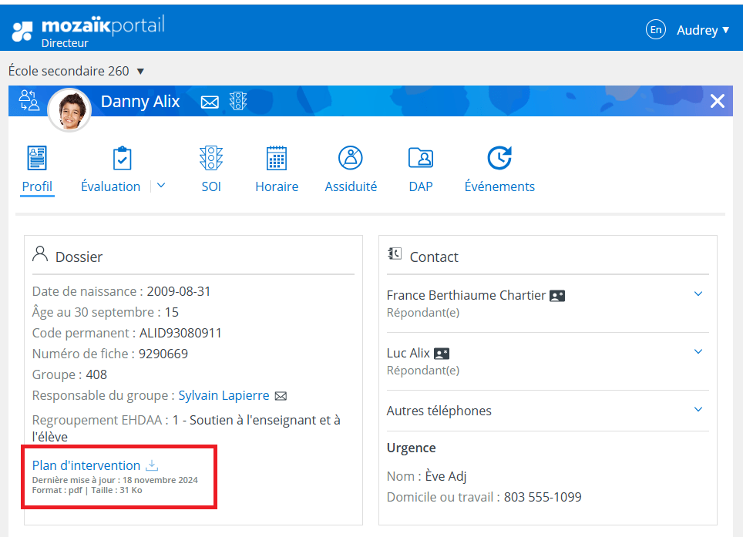Expand Luc Alix contact details
This screenshot has height=537, width=743.
[698, 352]
